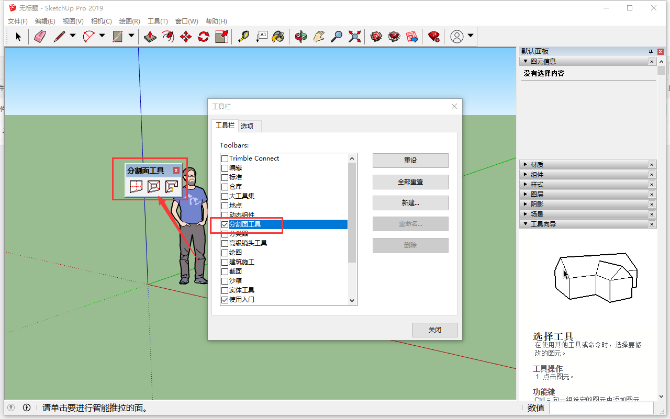Open the 相机(C) menu
670x419 pixels.
coord(101,21)
